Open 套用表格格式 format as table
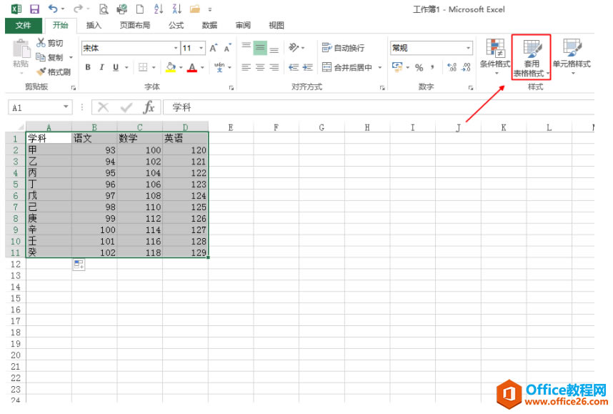The image size is (613, 414). click(x=532, y=57)
